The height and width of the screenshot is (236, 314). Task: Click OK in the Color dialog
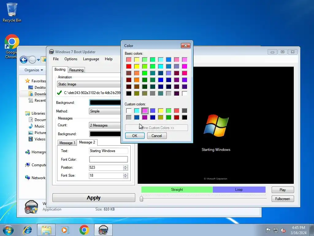click(135, 136)
